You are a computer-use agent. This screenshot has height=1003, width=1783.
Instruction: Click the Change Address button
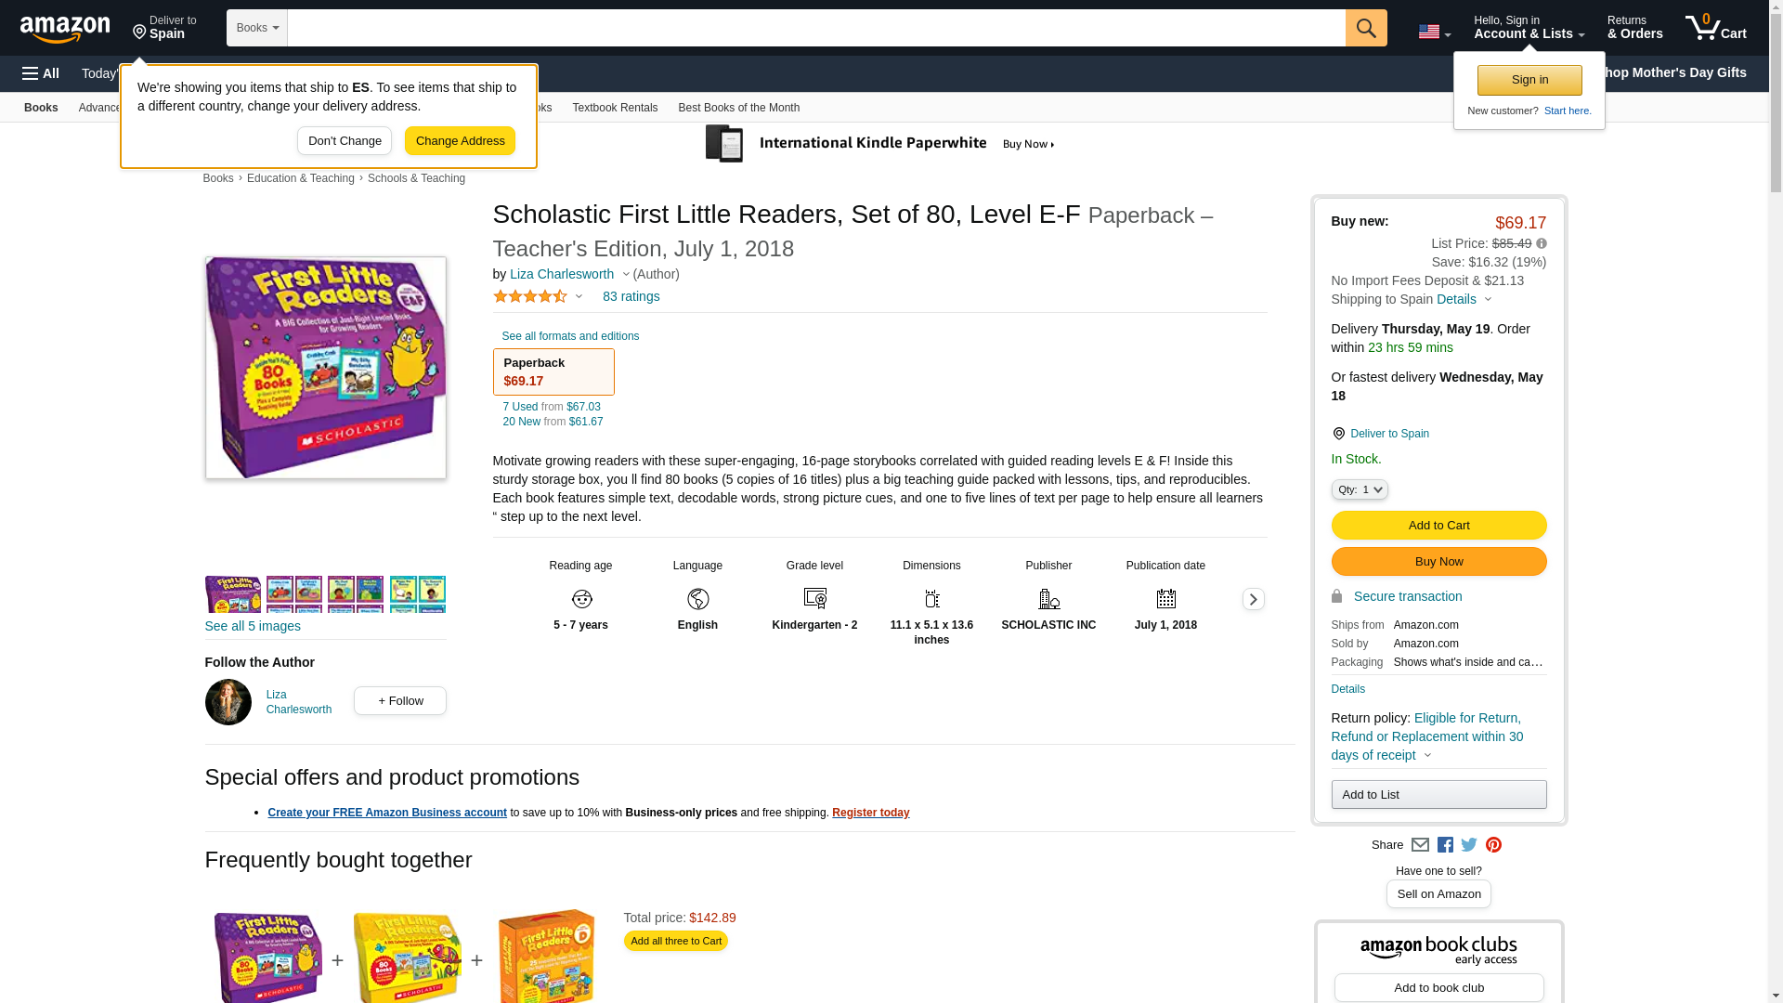[x=460, y=141]
